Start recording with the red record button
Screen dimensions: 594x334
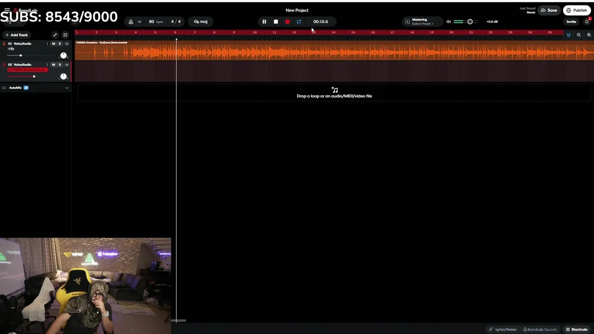pos(287,22)
